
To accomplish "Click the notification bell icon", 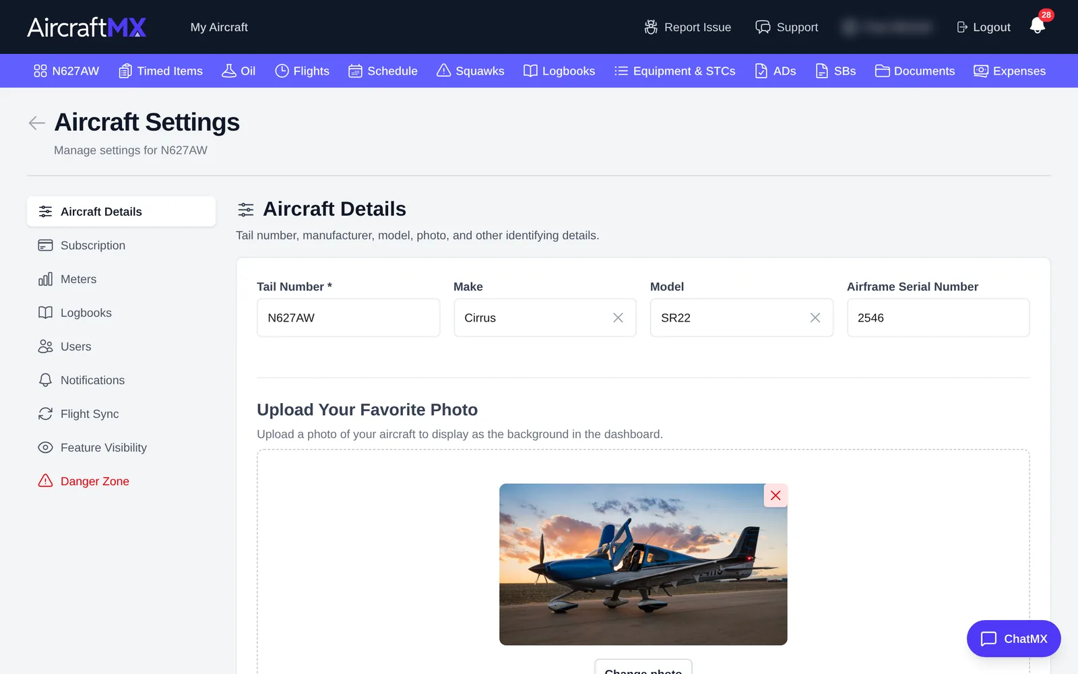I will [1038, 26].
